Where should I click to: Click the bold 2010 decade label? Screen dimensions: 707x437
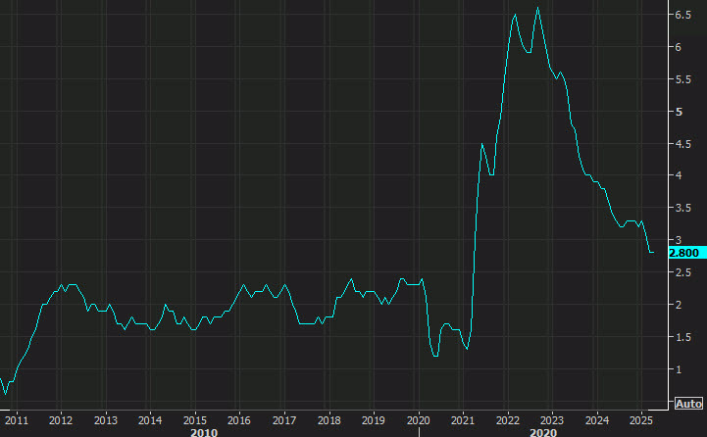click(x=204, y=432)
